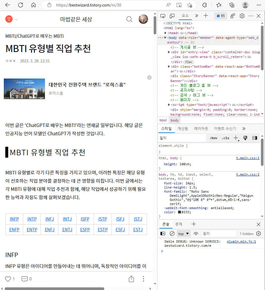
Task: Switch to the 문제 tab in console
Action: [179, 224]
